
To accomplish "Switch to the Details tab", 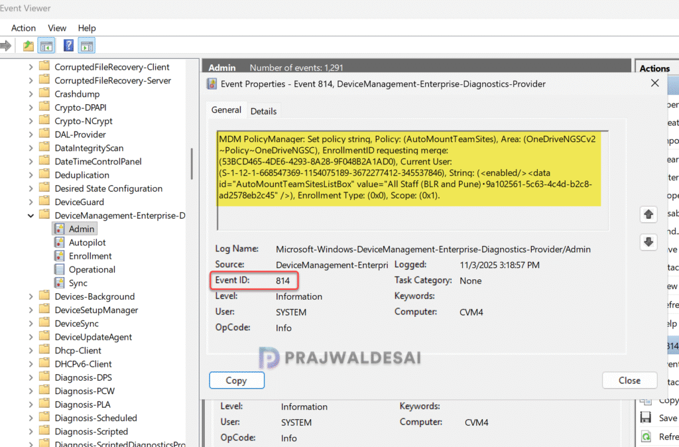I will pyautogui.click(x=263, y=111).
